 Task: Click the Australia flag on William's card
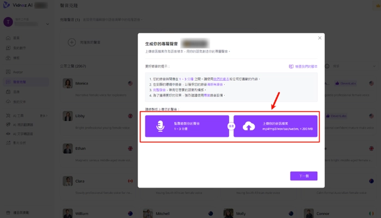pos(130,214)
